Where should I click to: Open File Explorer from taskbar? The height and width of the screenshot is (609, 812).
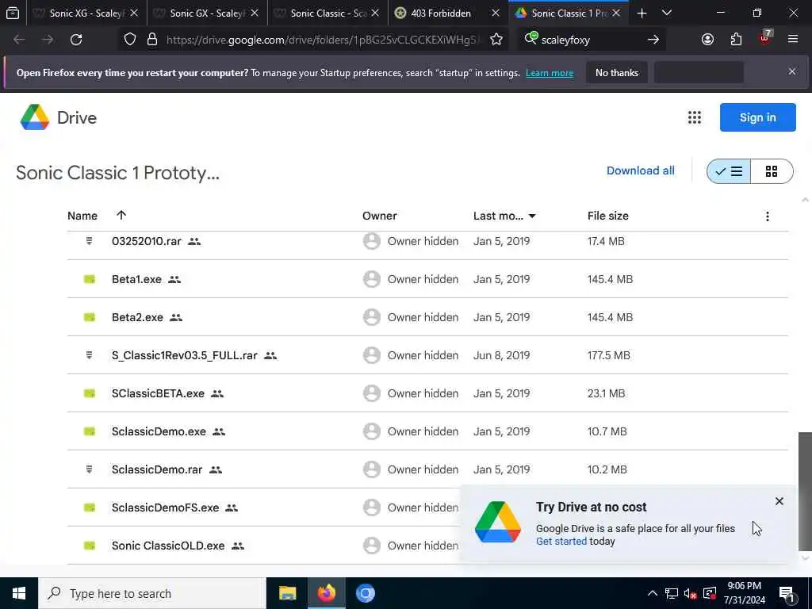(287, 593)
